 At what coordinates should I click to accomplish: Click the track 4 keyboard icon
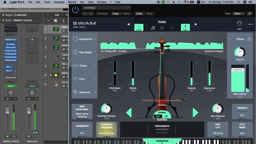tap(56, 57)
